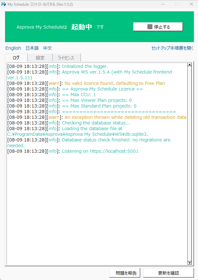Minimize the control panel window

pyautogui.click(x=162, y=4)
